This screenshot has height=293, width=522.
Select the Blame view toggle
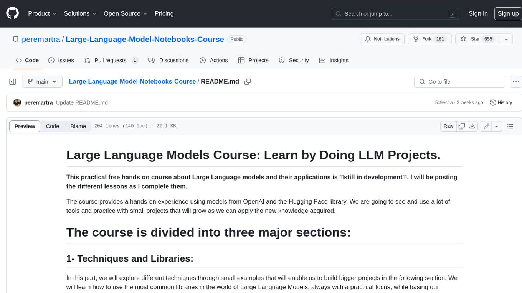[x=78, y=126]
